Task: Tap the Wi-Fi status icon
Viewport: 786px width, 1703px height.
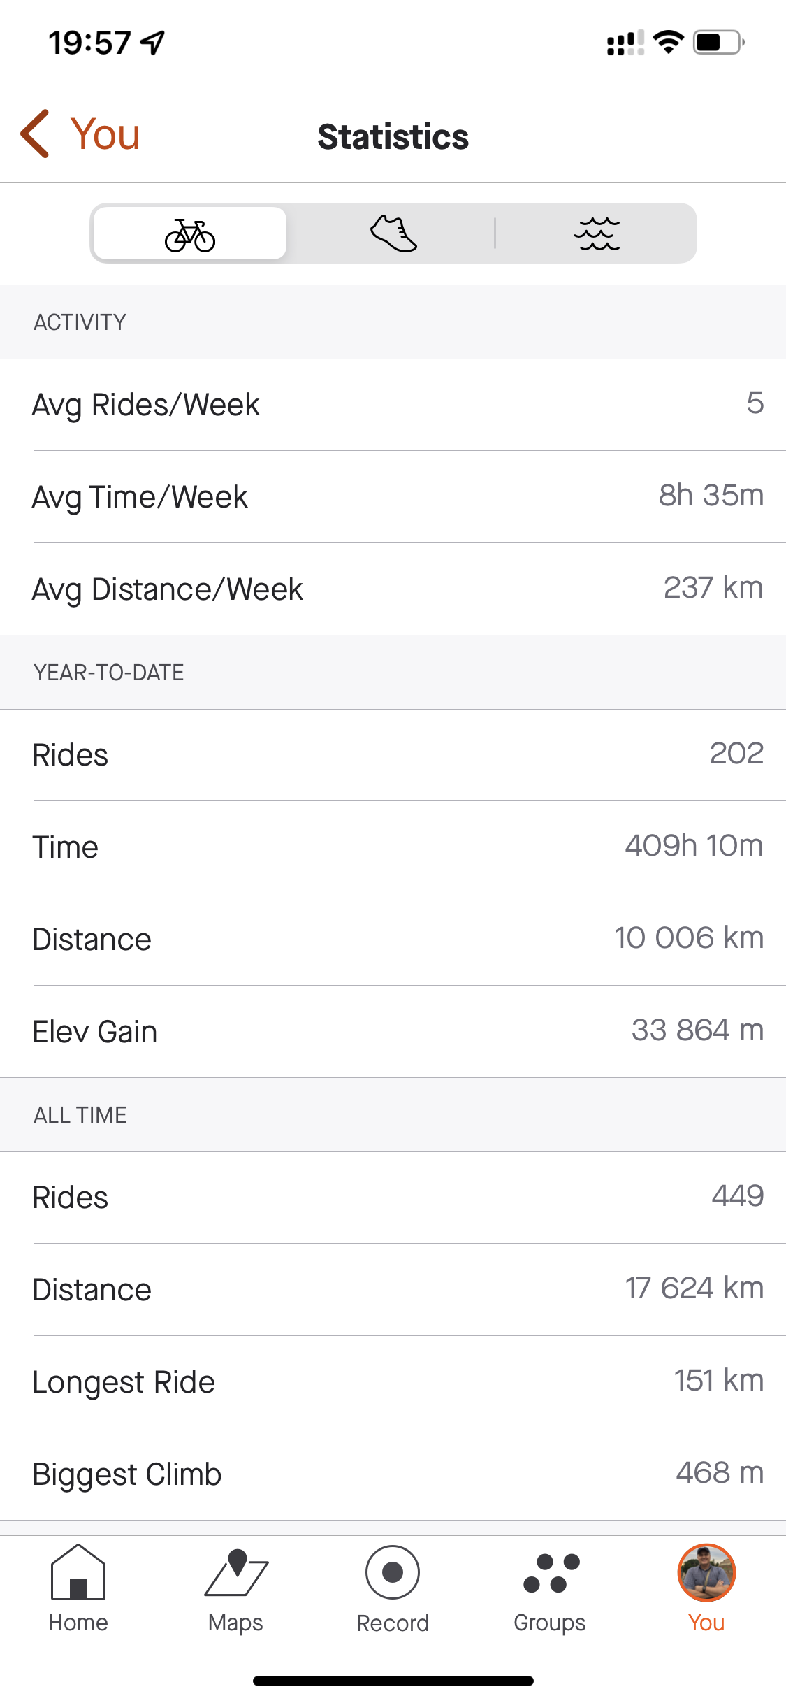Action: [669, 43]
